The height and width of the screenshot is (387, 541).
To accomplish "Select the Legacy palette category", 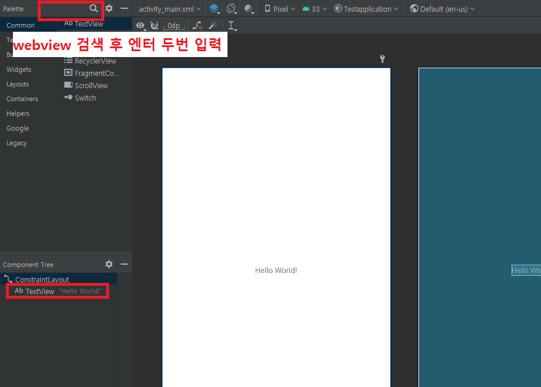I will 17,144.
